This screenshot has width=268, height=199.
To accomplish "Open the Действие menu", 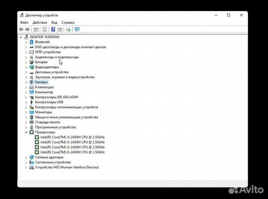I will (x=39, y=23).
